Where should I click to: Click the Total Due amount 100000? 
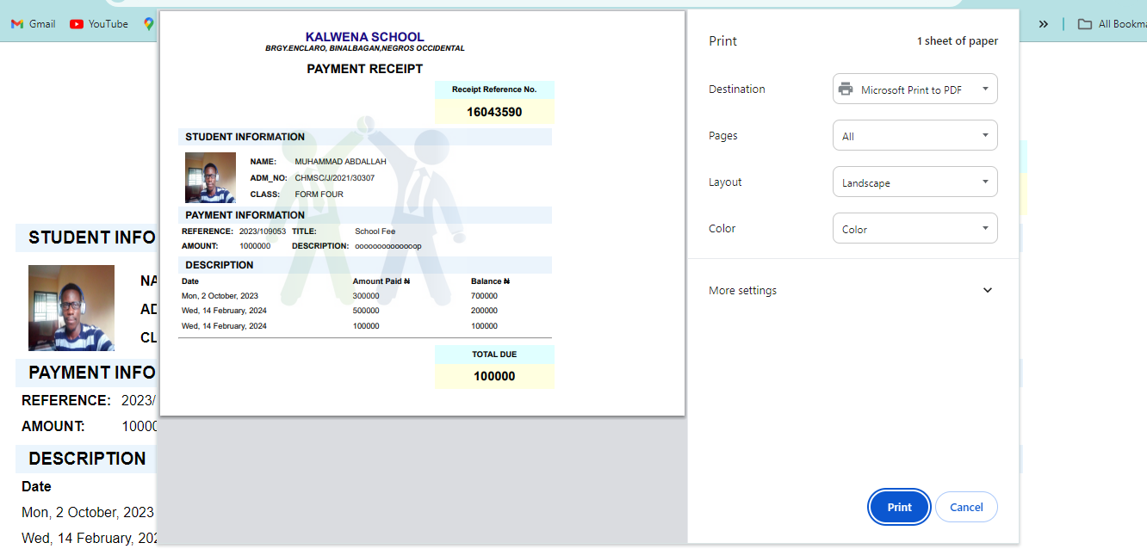click(x=494, y=376)
